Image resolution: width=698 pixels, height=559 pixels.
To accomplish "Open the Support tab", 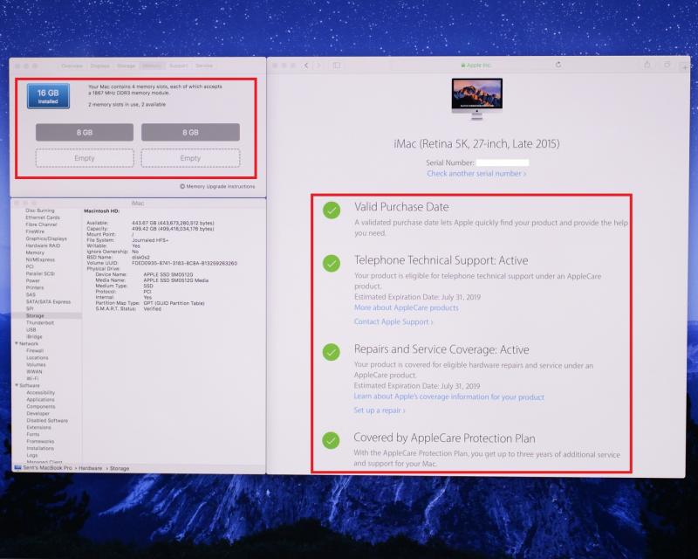I will click(x=179, y=66).
